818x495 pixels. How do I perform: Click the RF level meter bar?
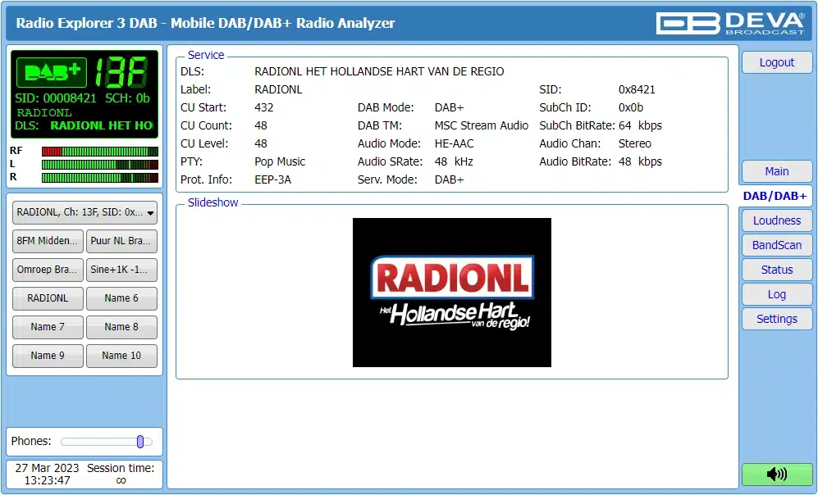coord(99,152)
